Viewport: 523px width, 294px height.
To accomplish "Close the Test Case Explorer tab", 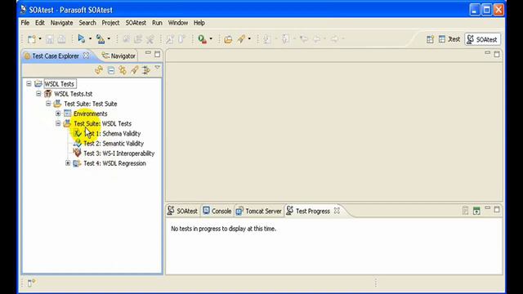I will [86, 56].
